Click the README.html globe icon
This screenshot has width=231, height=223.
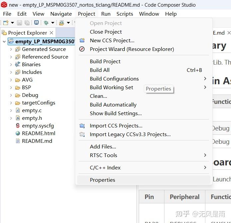18,133
